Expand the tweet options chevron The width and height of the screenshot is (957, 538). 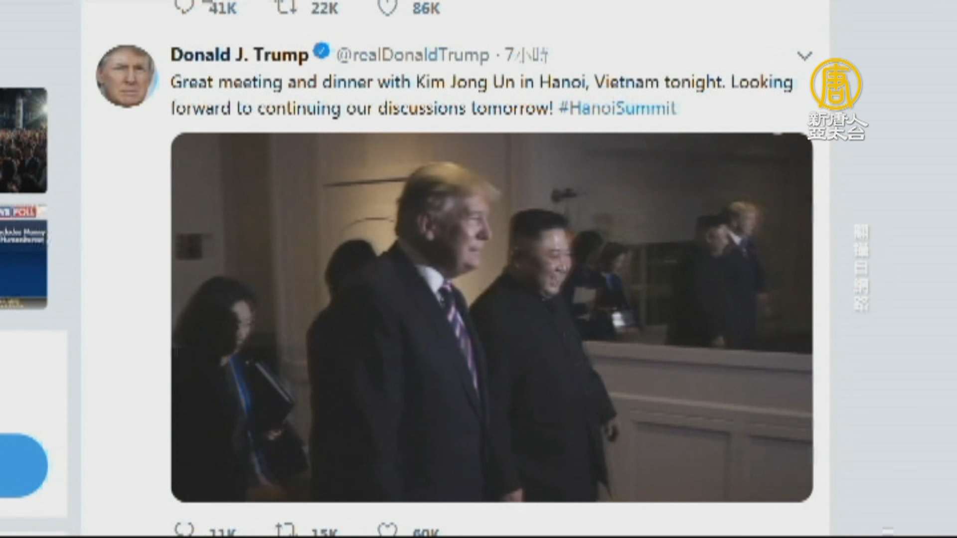pos(804,56)
